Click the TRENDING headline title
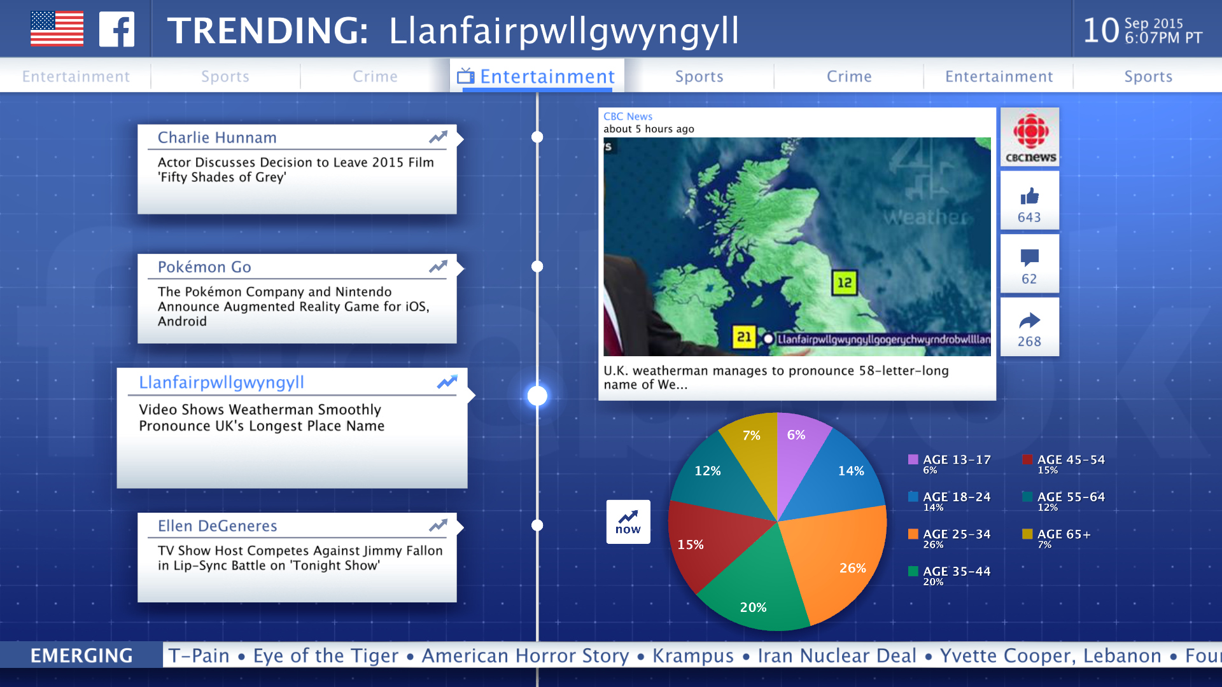Viewport: 1222px width, 687px height. click(x=453, y=31)
